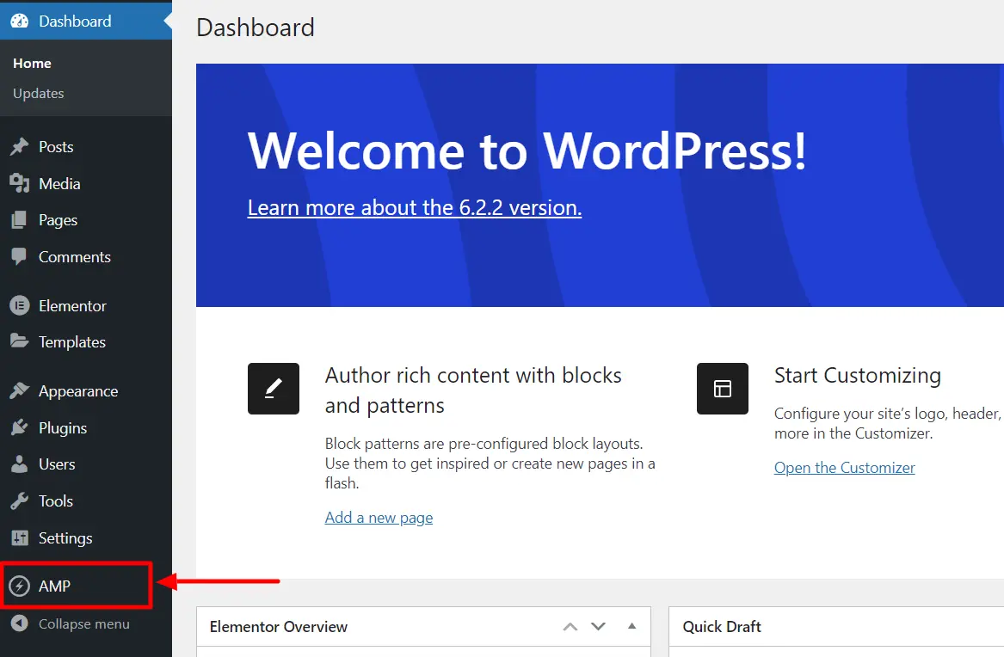The width and height of the screenshot is (1004, 657).
Task: Click the pencil edit icon tile
Action: 274,389
